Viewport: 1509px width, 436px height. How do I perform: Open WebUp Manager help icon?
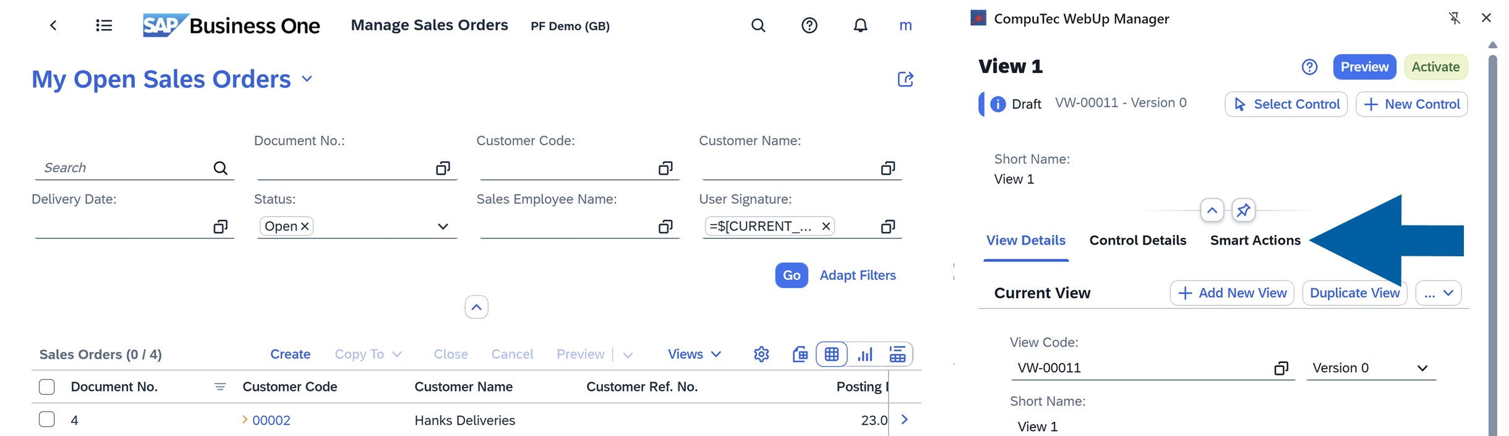click(1309, 67)
